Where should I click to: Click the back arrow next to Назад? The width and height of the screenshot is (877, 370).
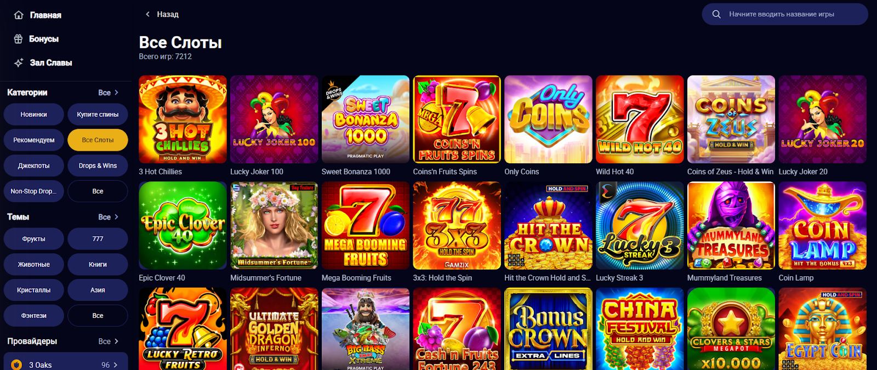[x=147, y=14]
